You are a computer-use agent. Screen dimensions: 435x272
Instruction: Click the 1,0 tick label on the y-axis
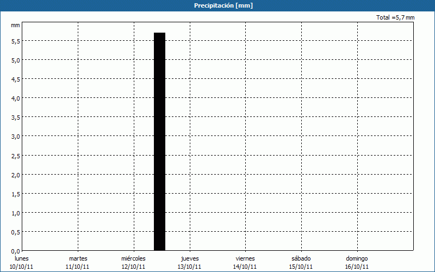[15, 213]
